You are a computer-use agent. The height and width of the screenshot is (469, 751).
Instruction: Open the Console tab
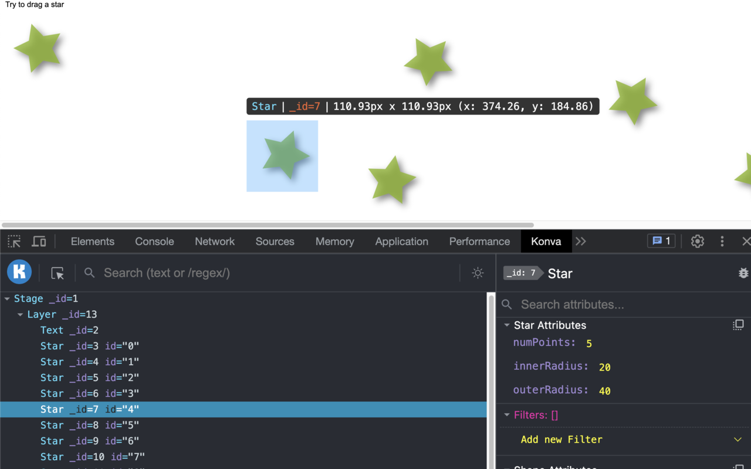pyautogui.click(x=154, y=241)
